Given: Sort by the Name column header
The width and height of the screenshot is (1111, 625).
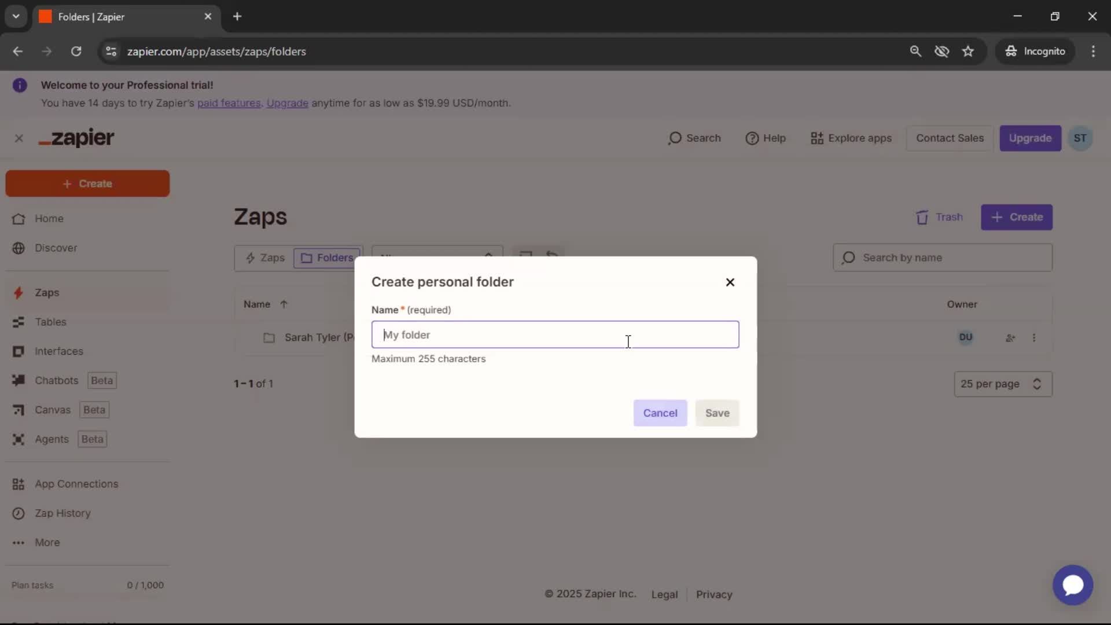Looking at the screenshot, I should pyautogui.click(x=266, y=304).
